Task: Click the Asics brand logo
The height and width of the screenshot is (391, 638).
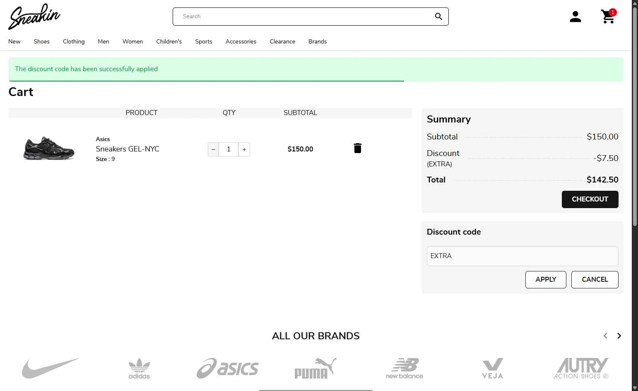Action: [227, 368]
